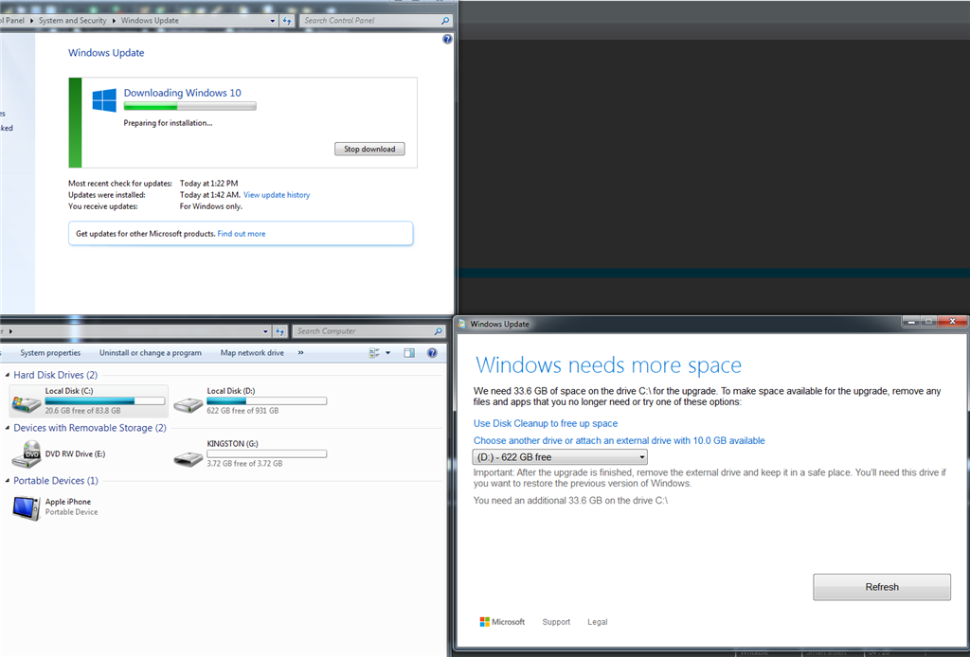The image size is (970, 657).
Task: Select the Apple iPhone device icon
Action: [27, 507]
